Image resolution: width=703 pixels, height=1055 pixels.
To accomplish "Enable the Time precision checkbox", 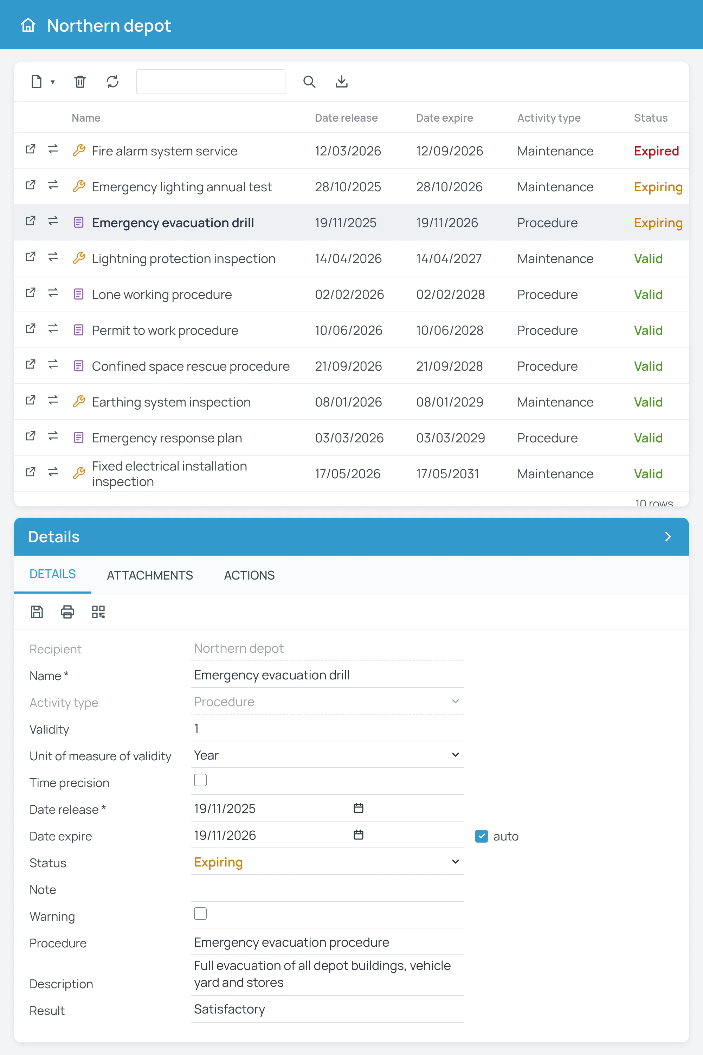I will [x=200, y=780].
